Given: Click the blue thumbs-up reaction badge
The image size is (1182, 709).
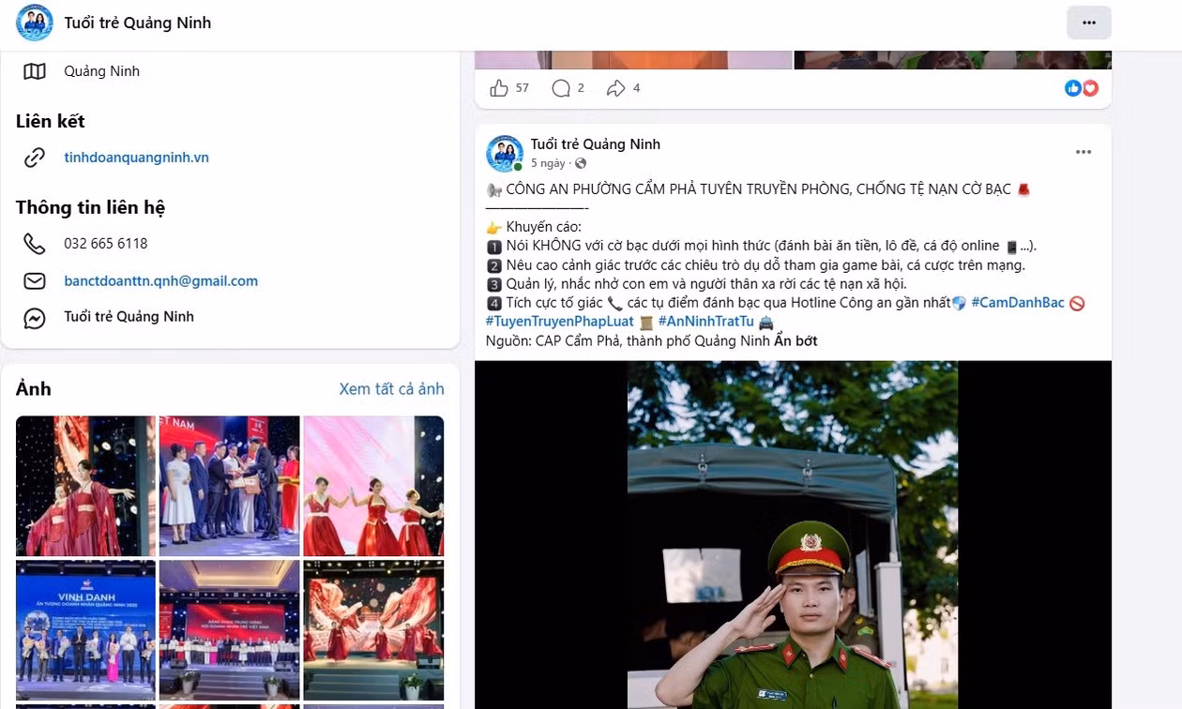Looking at the screenshot, I should pos(1073,88).
